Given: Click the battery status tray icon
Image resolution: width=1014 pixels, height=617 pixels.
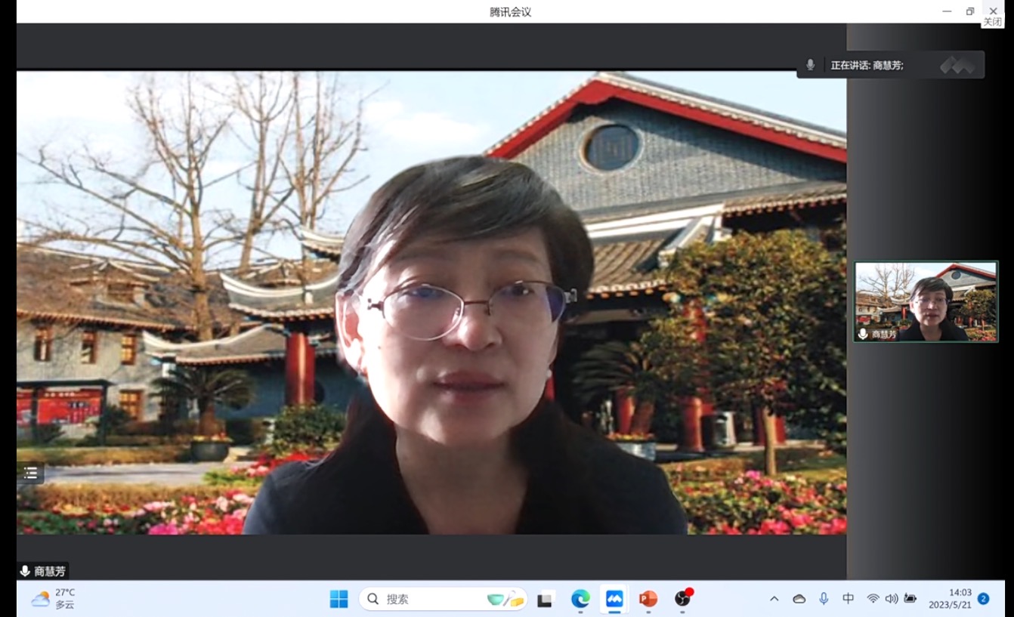Looking at the screenshot, I should point(910,599).
